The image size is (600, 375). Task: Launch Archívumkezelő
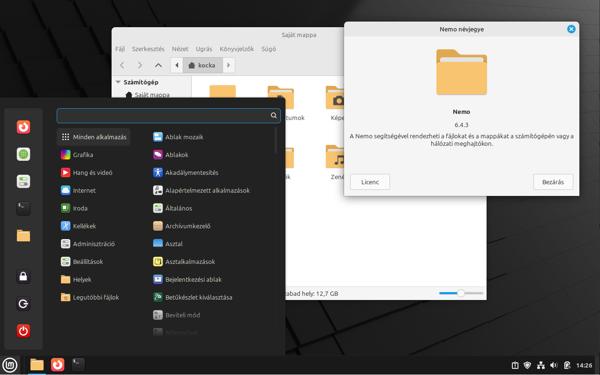coord(211,226)
